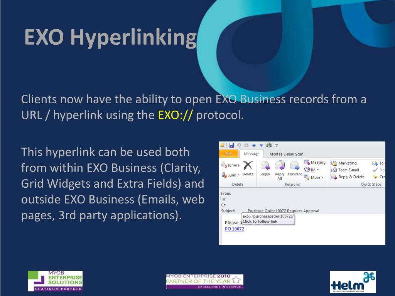Open the IM dropdown
The width and height of the screenshot is (395, 296).
coord(312,170)
